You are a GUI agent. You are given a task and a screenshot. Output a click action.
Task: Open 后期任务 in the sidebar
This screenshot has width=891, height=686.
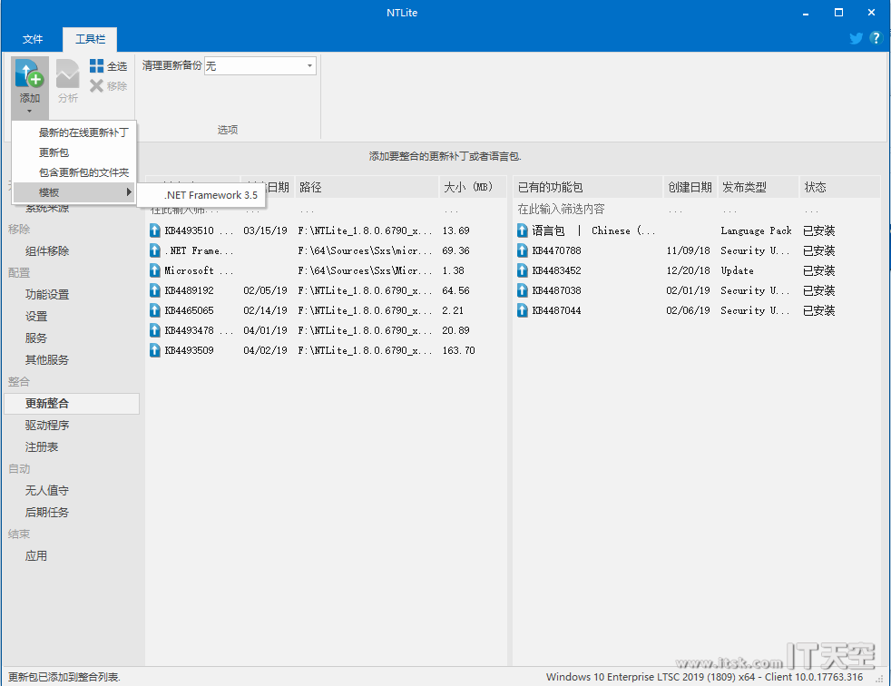point(47,512)
